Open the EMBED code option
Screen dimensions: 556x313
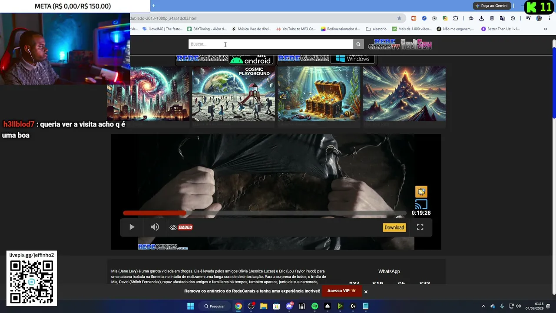pyautogui.click(x=181, y=227)
